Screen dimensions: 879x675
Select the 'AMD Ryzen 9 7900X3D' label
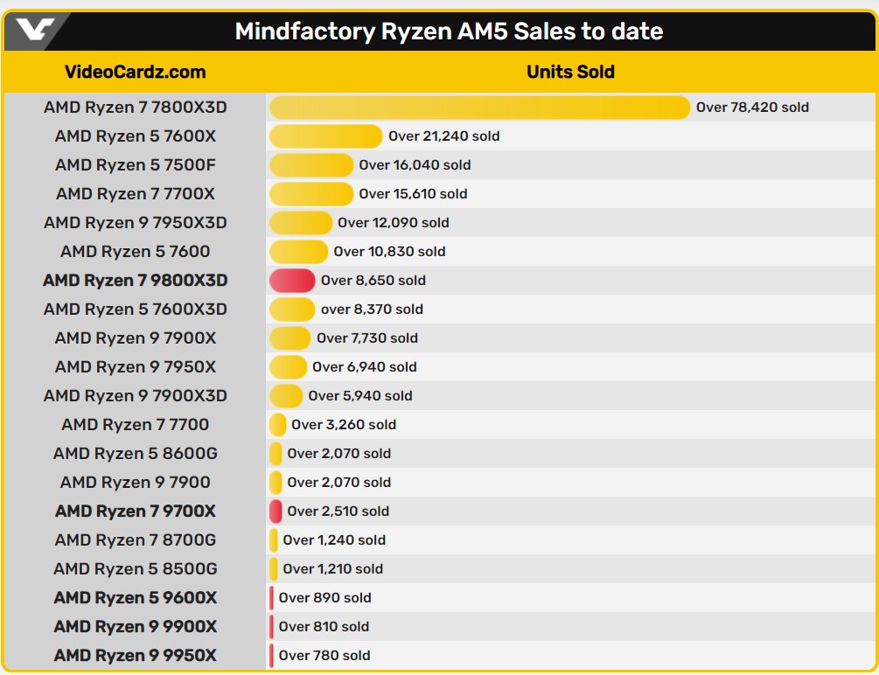(x=135, y=396)
